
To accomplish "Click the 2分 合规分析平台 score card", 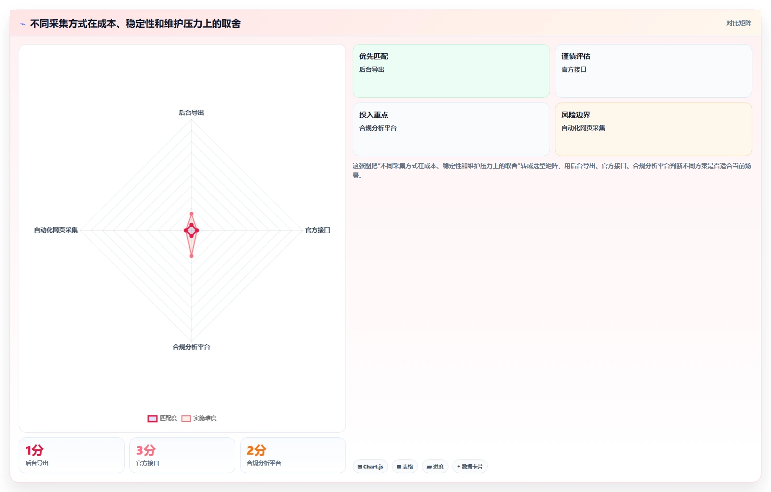I will tap(293, 455).
